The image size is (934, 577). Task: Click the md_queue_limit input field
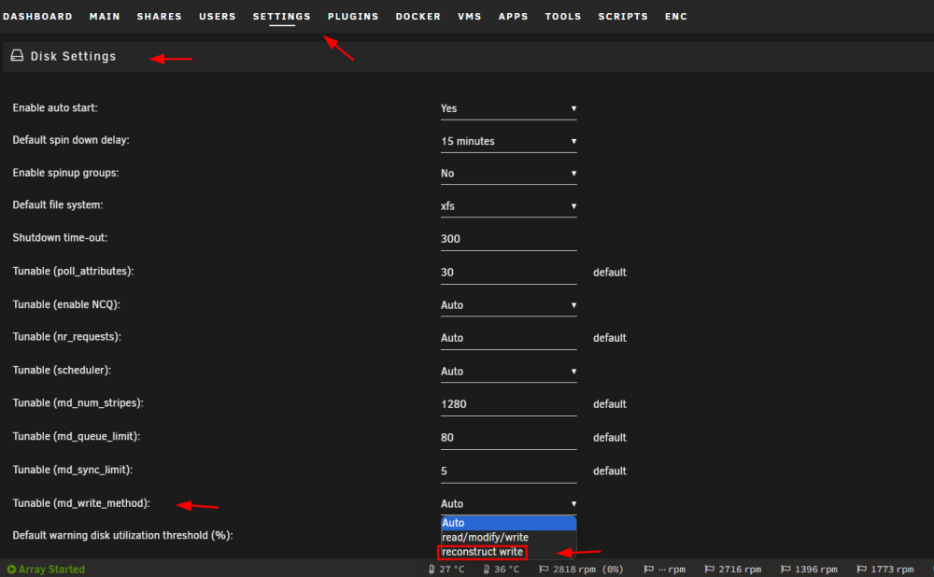[508, 437]
